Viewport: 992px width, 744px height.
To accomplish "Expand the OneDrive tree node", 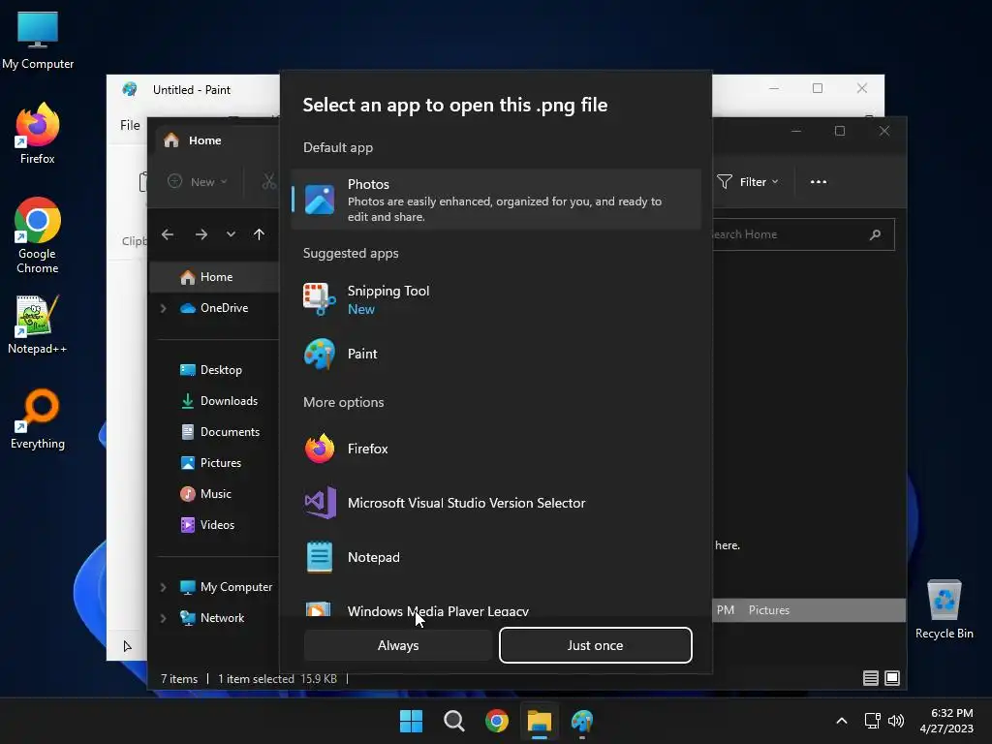I will pyautogui.click(x=163, y=308).
